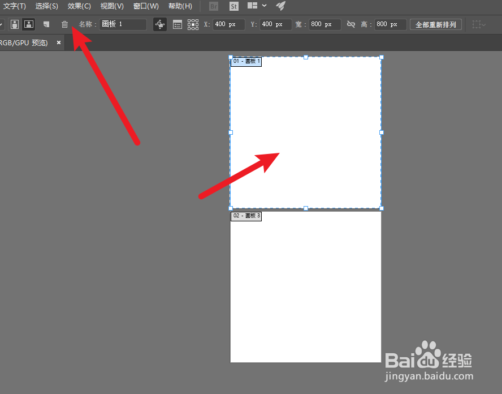Open the artboard options icon
The height and width of the screenshot is (394, 502).
[178, 24]
